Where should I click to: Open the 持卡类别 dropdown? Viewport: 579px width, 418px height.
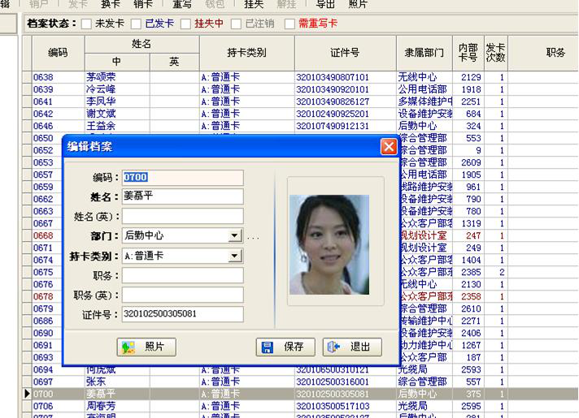pos(234,256)
